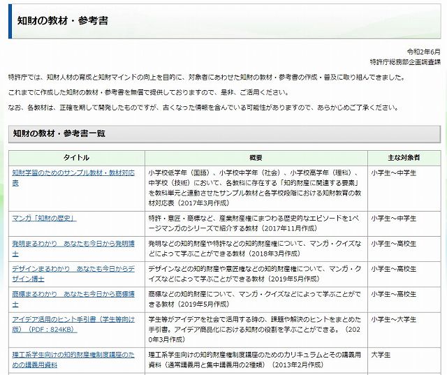
Task: Open the アイデア活用のヒント手引書 PDF link
Action: (x=73, y=325)
